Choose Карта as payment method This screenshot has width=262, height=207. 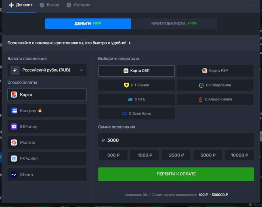coord(47,95)
